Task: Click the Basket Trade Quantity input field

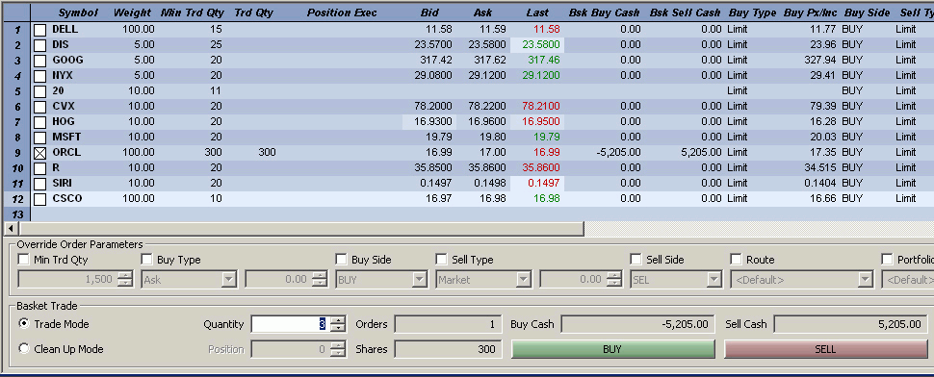Action: (290, 324)
